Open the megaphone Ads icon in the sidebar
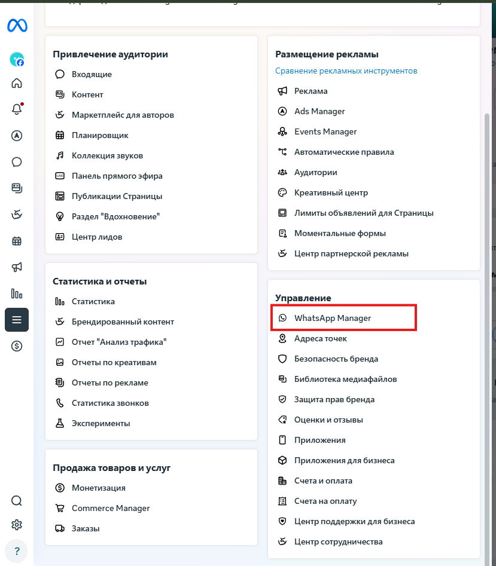 (x=17, y=267)
